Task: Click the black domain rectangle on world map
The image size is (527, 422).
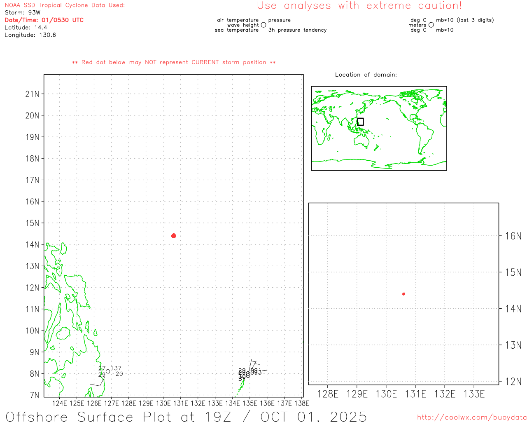Action: (x=360, y=122)
